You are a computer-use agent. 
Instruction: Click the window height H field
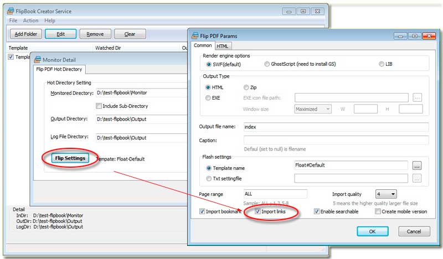(x=411, y=109)
